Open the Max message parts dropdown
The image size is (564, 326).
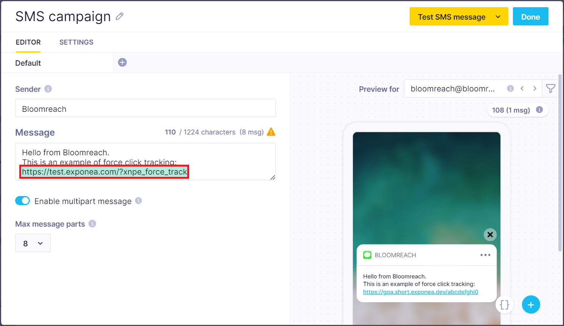33,243
